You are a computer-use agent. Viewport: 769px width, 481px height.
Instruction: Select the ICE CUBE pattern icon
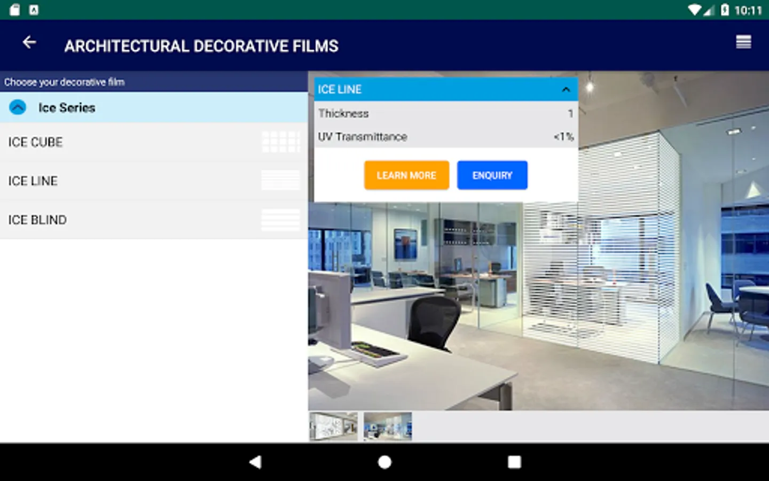[x=281, y=141]
